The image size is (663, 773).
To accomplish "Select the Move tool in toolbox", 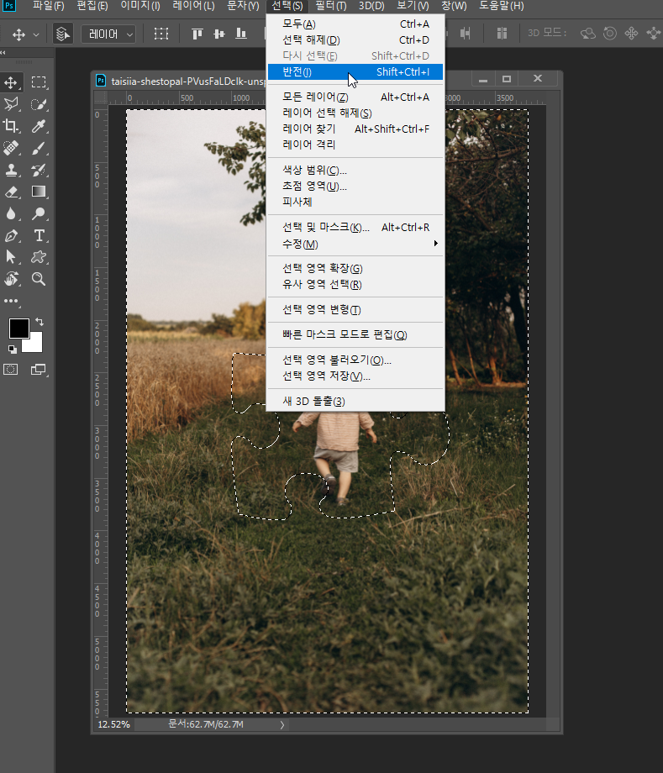I will tap(11, 82).
